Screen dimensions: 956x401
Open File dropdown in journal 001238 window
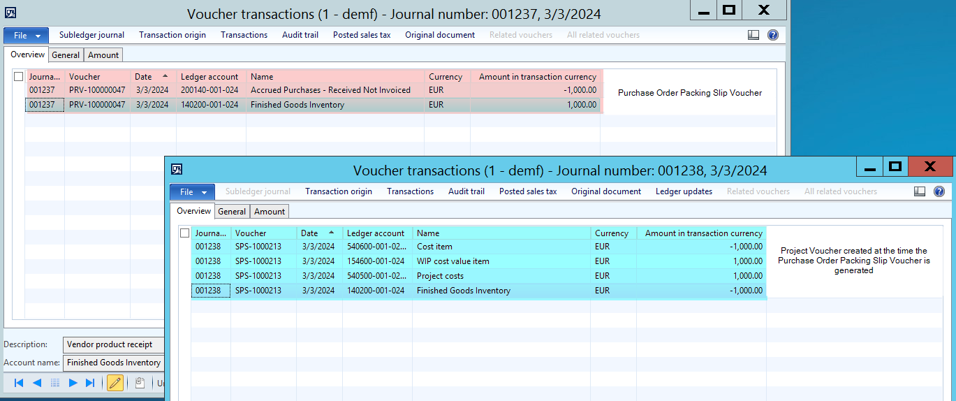point(192,191)
